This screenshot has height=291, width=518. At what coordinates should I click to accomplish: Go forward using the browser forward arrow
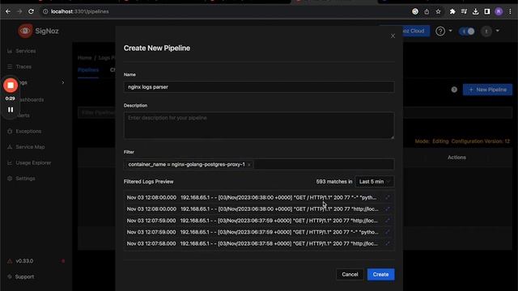click(x=19, y=11)
